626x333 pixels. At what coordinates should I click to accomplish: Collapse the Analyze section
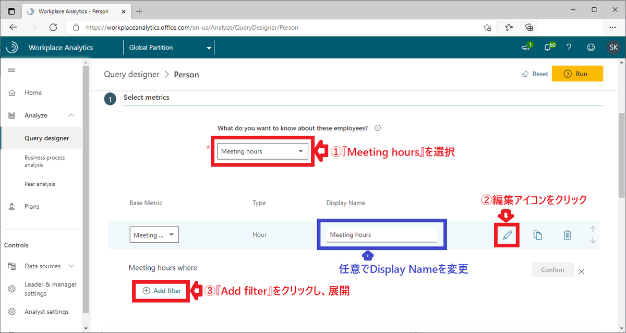tap(71, 115)
